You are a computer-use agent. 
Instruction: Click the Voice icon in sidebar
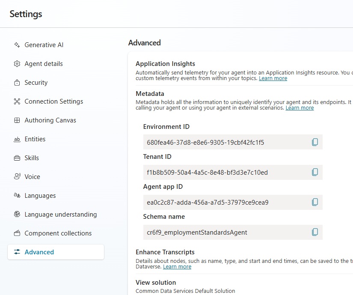17,177
